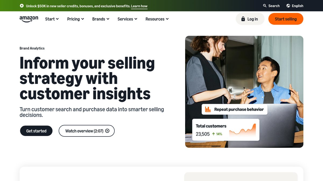Click Watch overview (2:07) button
Viewport: 323px width, 181px height.
tap(87, 131)
